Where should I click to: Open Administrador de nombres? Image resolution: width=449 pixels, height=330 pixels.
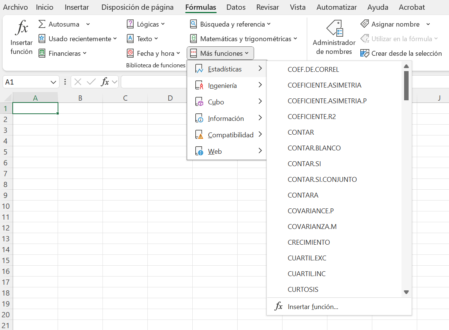pyautogui.click(x=334, y=37)
